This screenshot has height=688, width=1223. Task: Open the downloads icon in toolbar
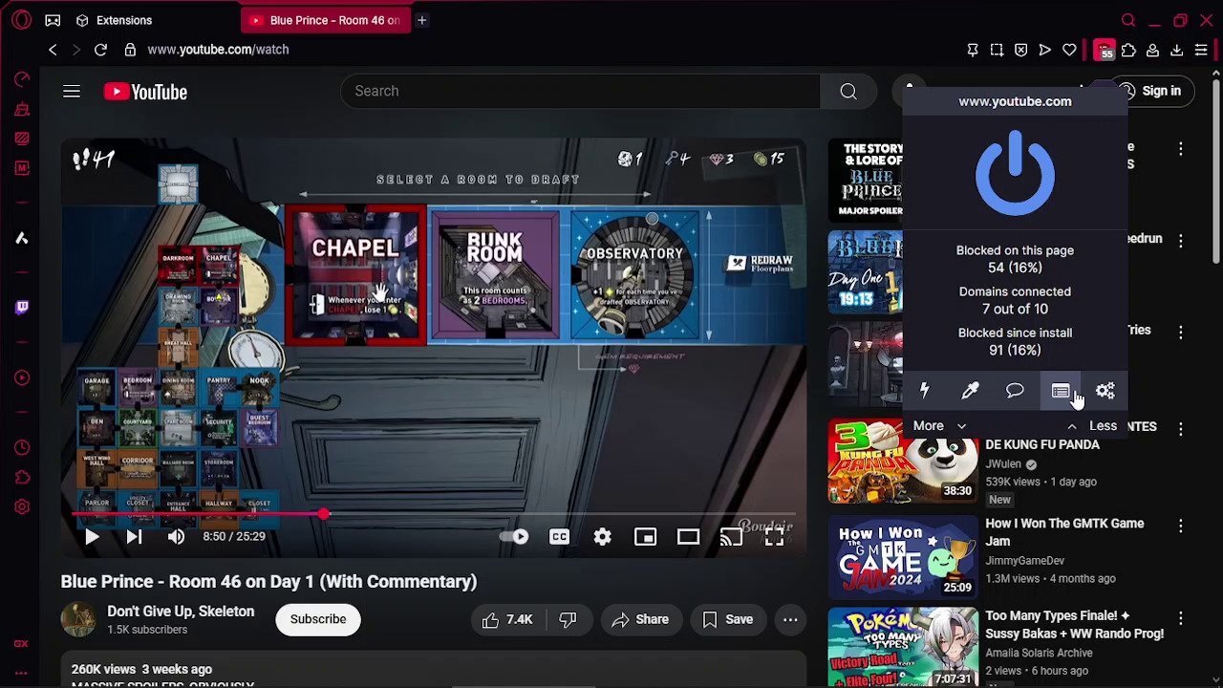1177,50
